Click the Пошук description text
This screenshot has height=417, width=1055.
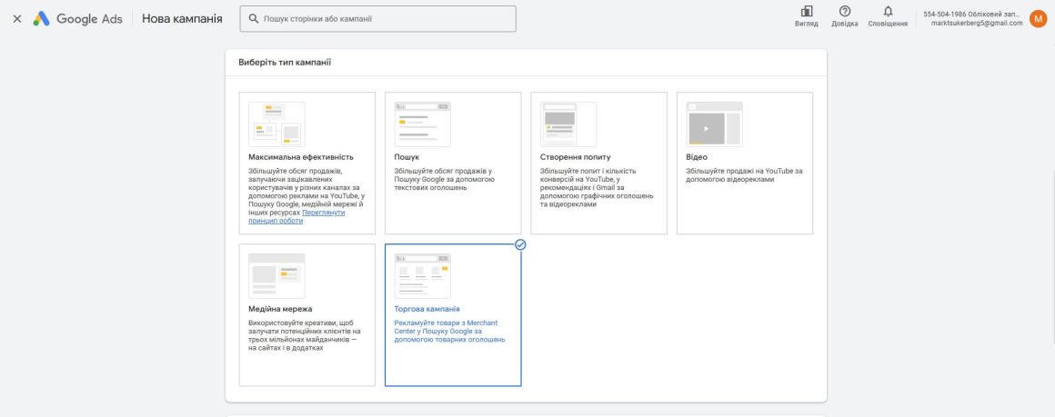point(445,180)
